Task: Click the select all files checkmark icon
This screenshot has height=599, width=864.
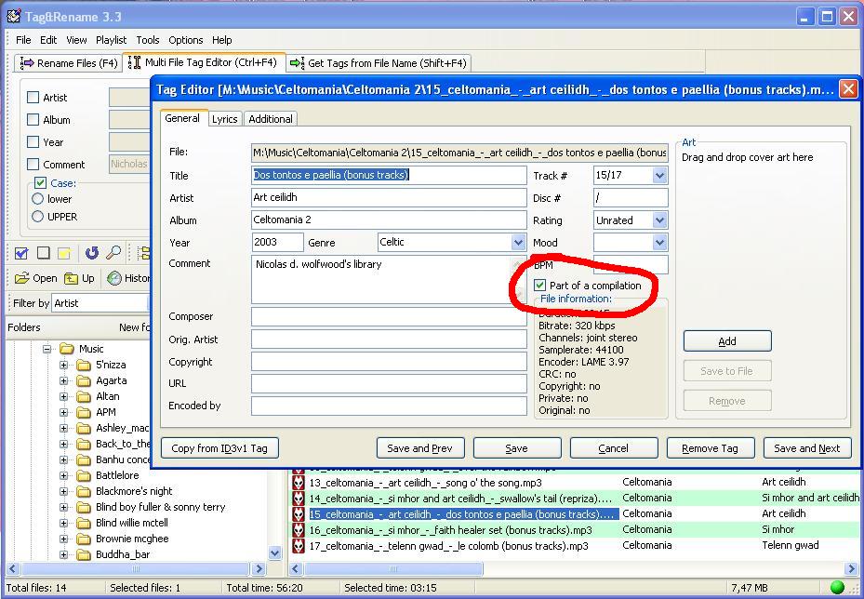Action: point(21,253)
